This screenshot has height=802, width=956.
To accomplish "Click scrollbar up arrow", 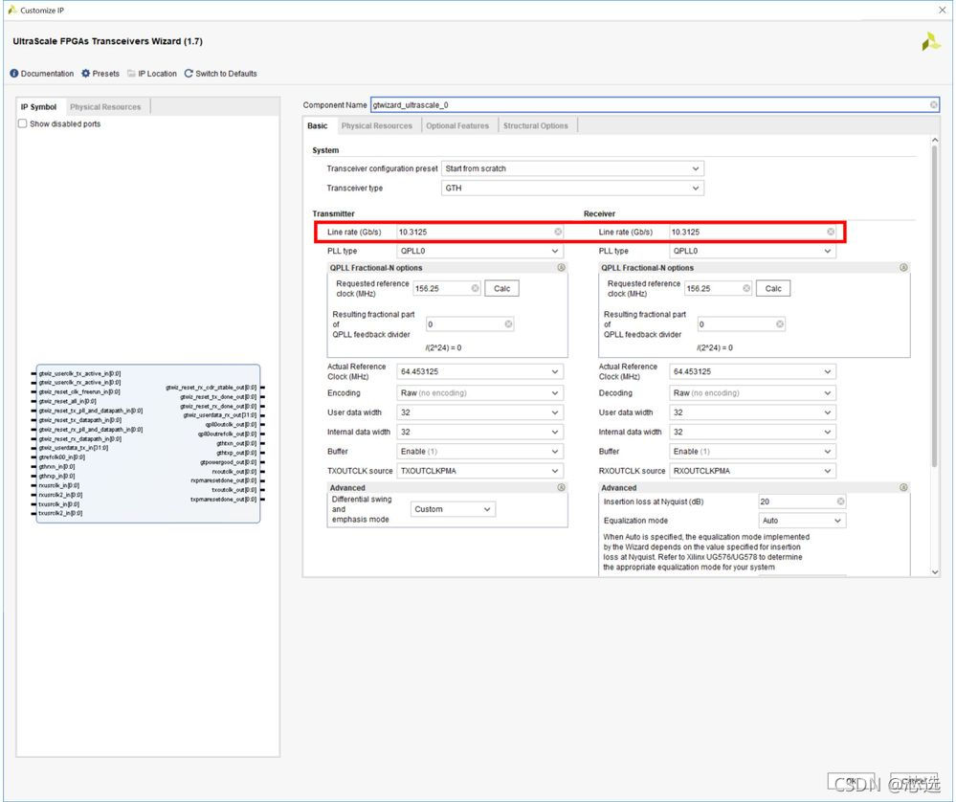I will pos(935,141).
